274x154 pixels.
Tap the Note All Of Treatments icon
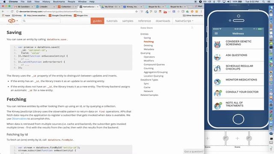(218, 106)
